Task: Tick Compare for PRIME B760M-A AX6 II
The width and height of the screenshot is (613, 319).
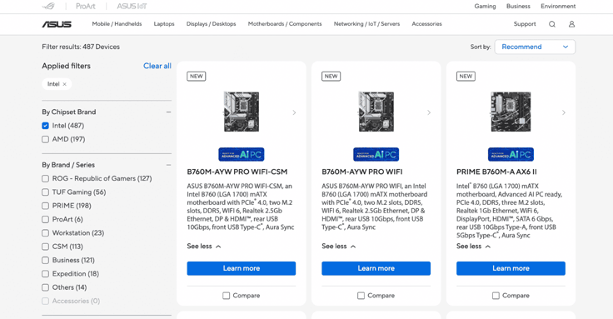Action: [496, 296]
